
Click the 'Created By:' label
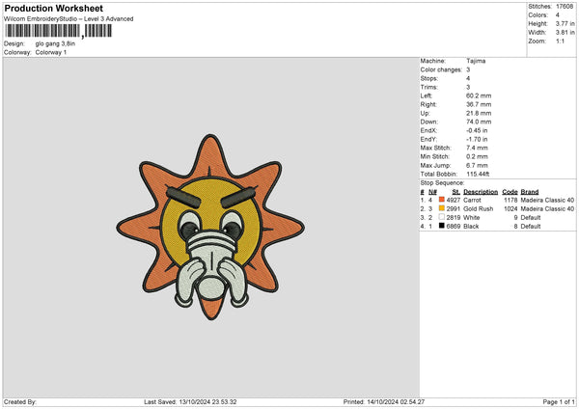[20, 402]
